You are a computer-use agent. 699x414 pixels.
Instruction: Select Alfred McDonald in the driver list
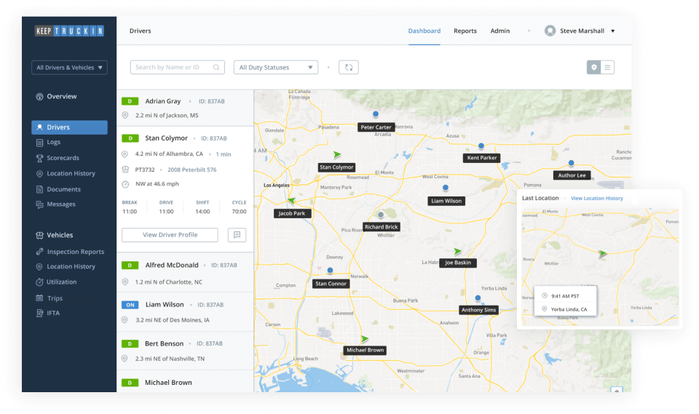172,266
